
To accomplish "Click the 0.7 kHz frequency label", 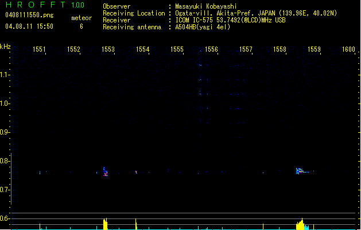I will (5, 190).
